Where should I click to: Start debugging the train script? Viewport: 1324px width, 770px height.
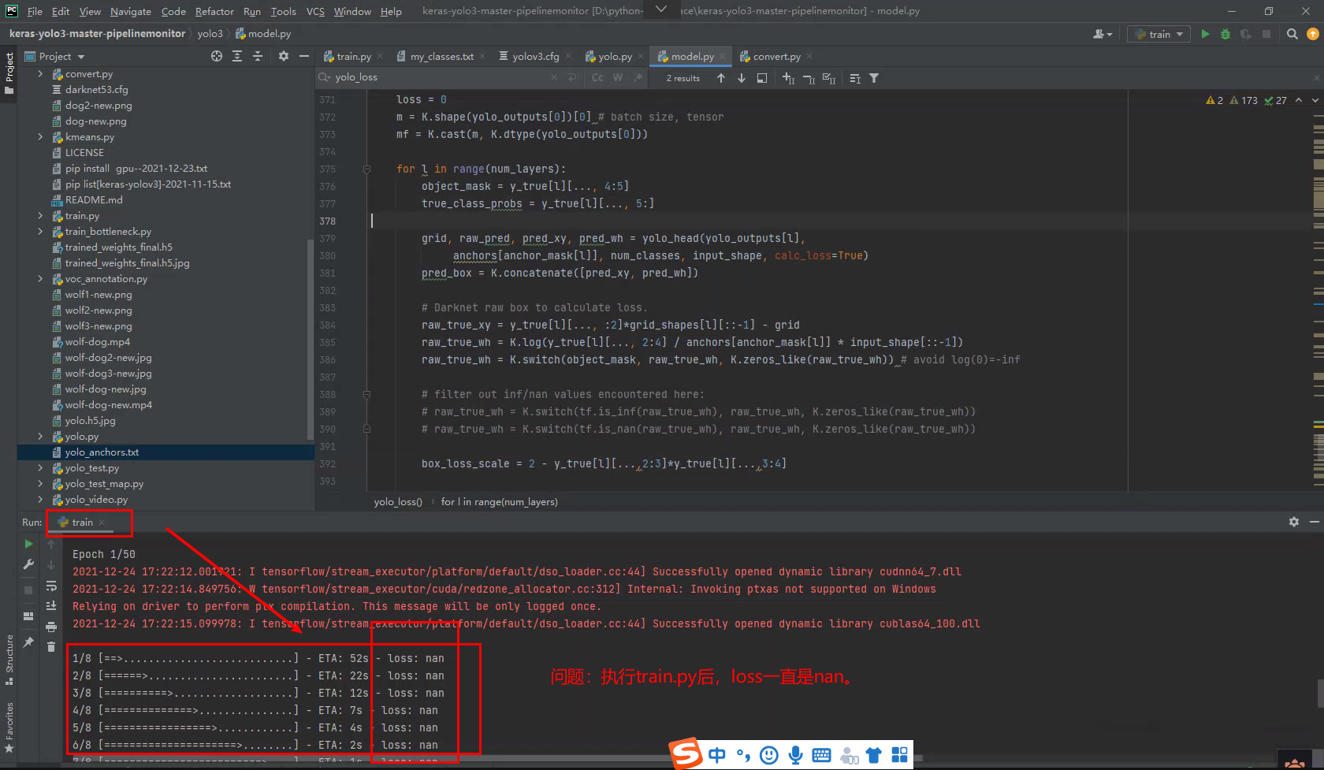pos(1224,34)
